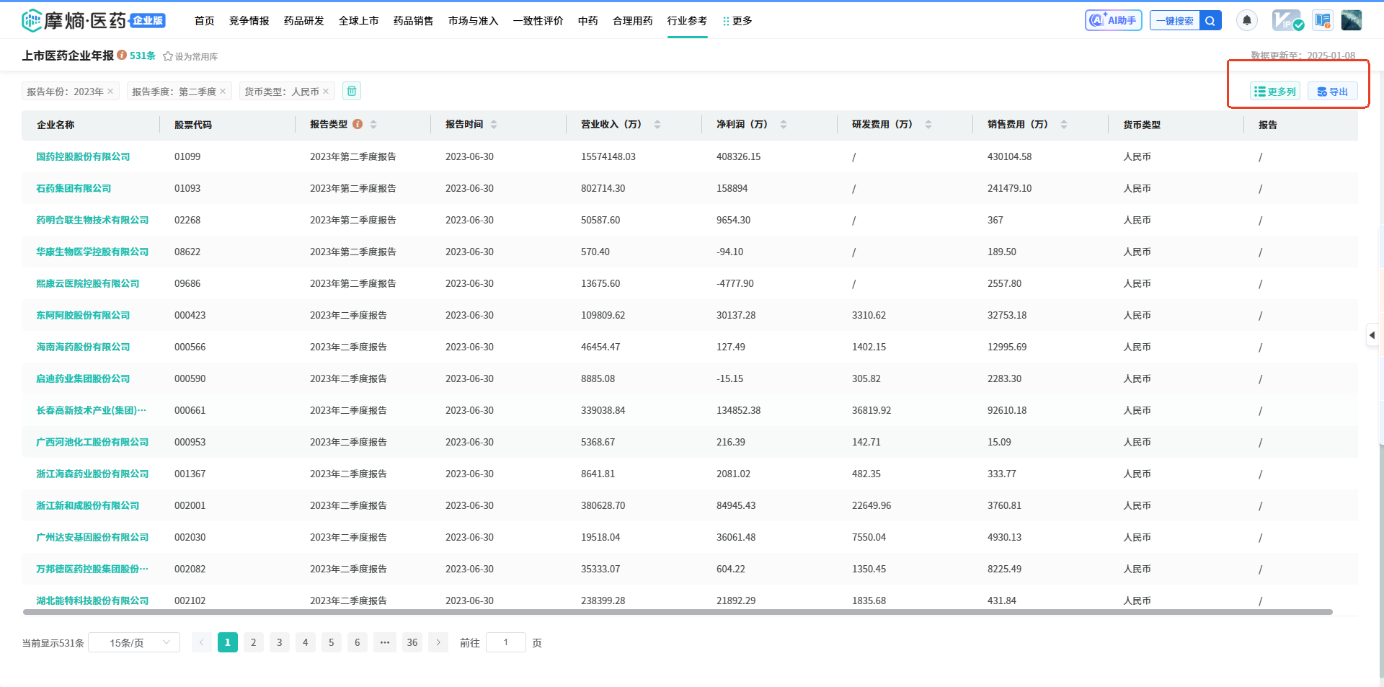Remove the 报告季度: 第二季度 filter tag
1384x687 pixels.
click(x=223, y=91)
